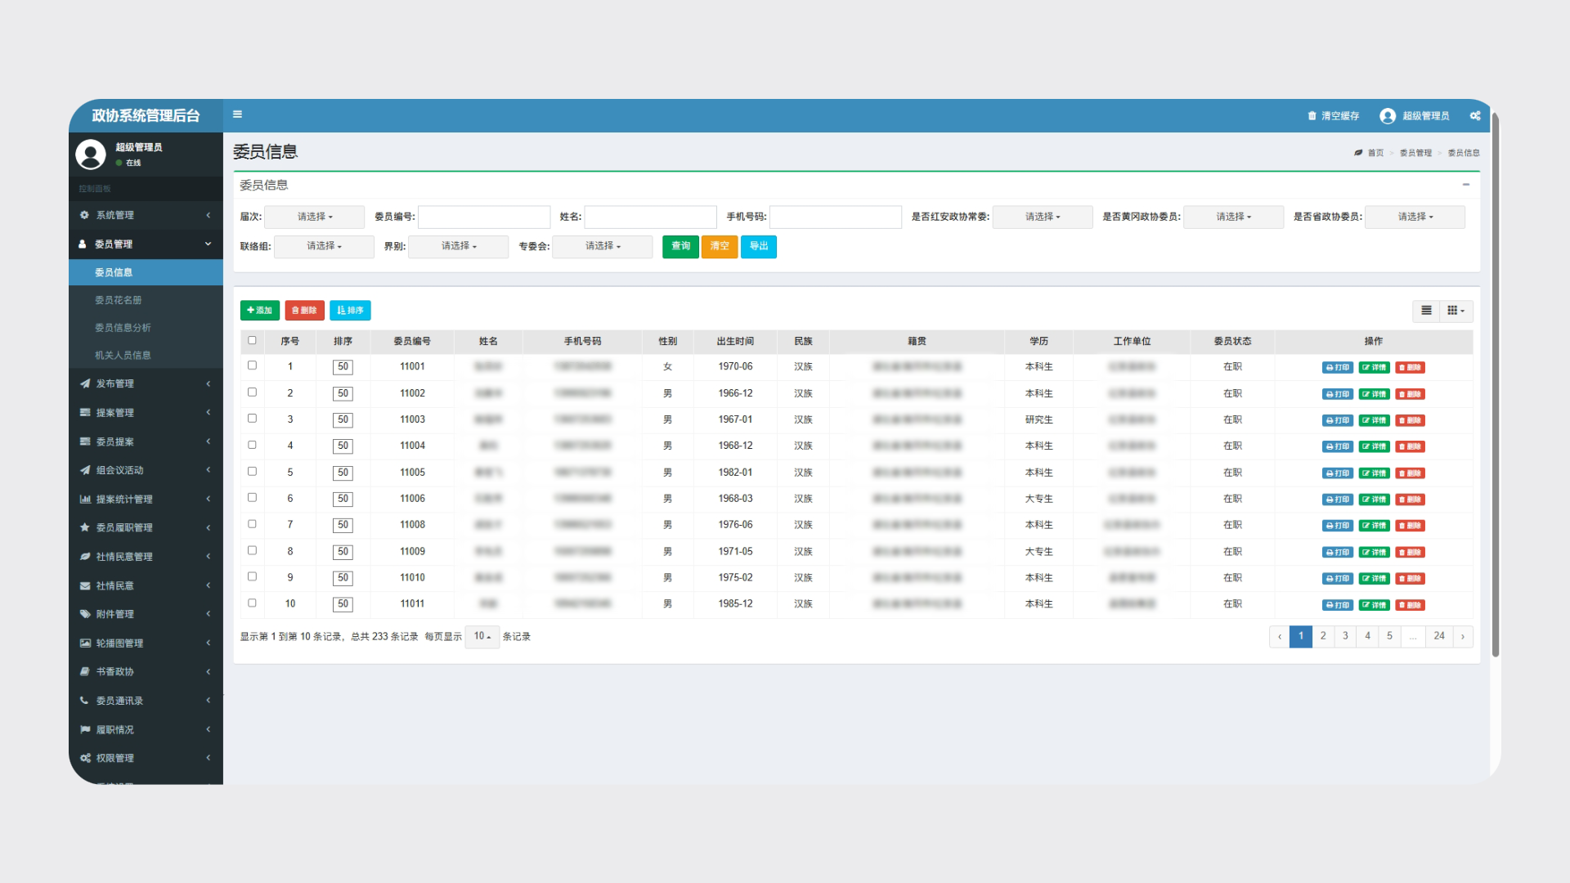
Task: Click the orange 清空 button
Action: [720, 246]
